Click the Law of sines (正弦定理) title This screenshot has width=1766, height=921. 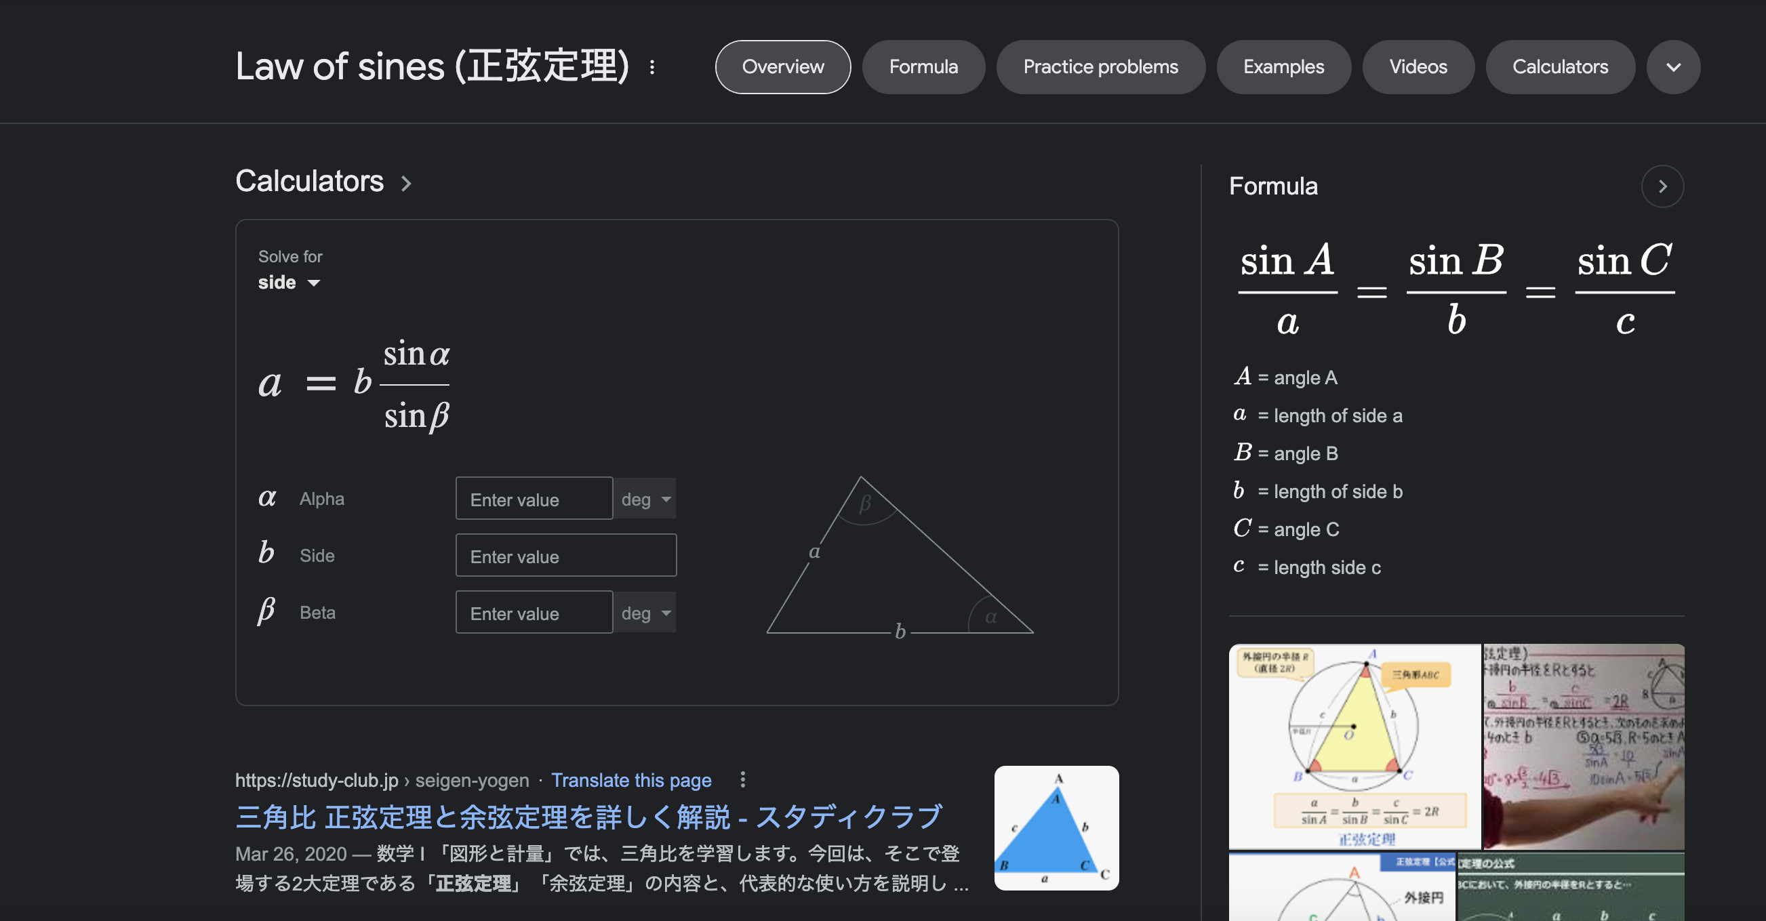point(433,66)
